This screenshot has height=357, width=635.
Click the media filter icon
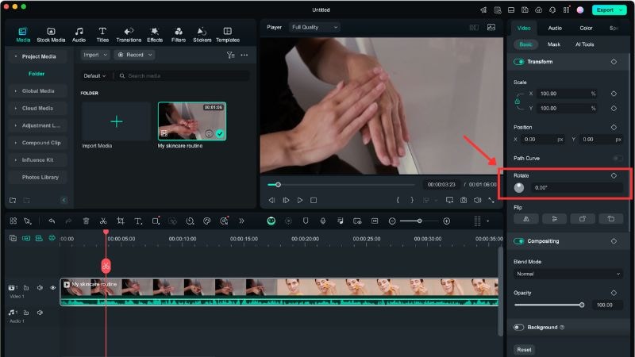[x=230, y=55]
